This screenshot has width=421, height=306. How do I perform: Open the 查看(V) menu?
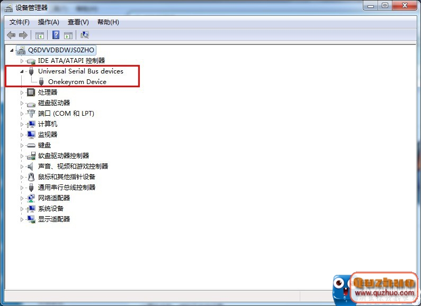pos(78,22)
